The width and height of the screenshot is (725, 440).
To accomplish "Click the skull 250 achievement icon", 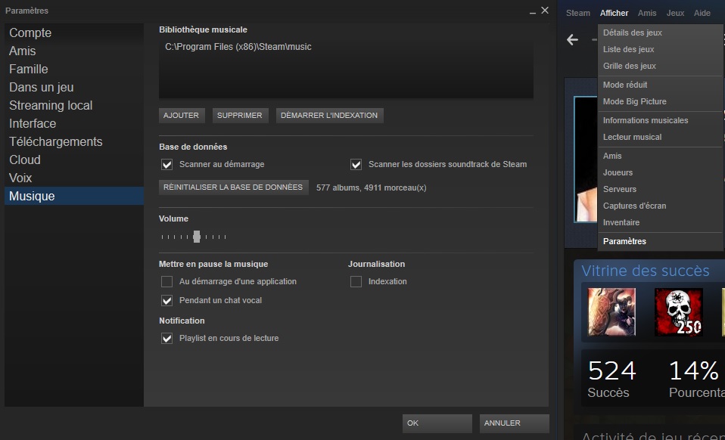I will pyautogui.click(x=678, y=311).
